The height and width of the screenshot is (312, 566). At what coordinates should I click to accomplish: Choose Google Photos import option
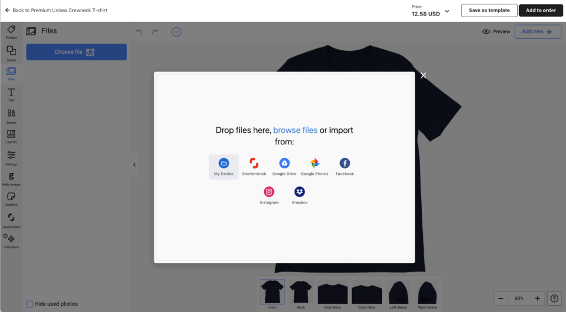coord(315,163)
